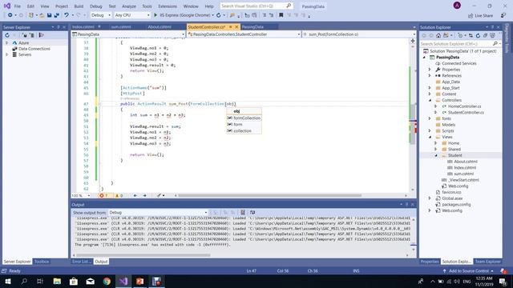Expand Servers node in Server Explorer

(x=7, y=54)
